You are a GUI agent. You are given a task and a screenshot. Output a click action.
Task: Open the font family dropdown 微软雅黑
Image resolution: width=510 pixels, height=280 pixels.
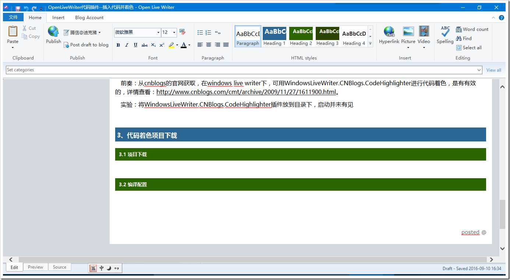[158, 32]
